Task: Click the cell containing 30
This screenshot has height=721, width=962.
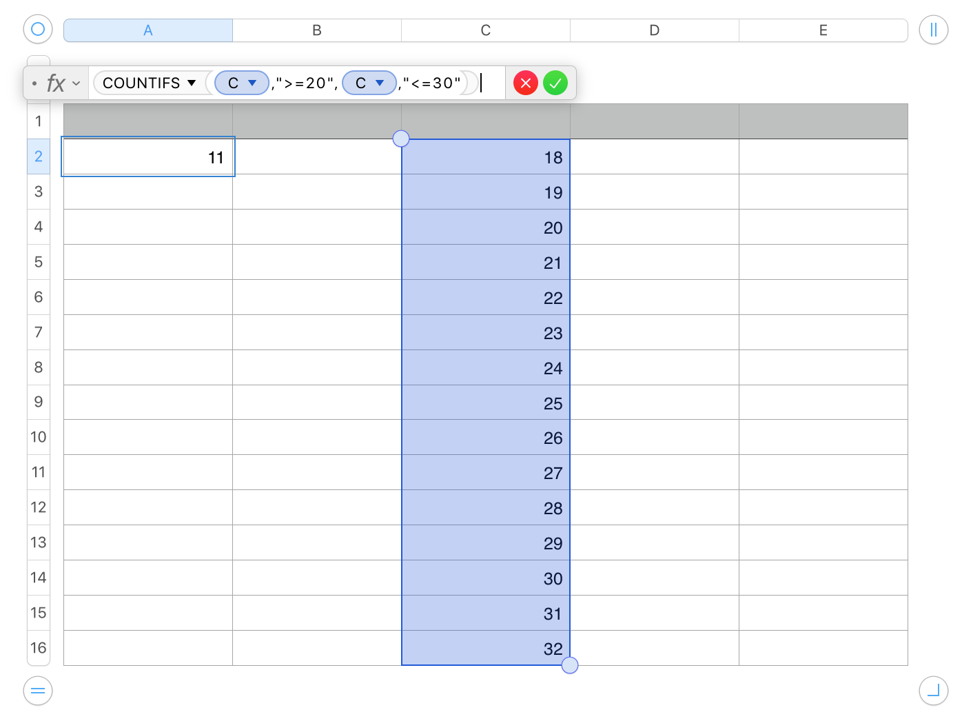Action: point(486,578)
